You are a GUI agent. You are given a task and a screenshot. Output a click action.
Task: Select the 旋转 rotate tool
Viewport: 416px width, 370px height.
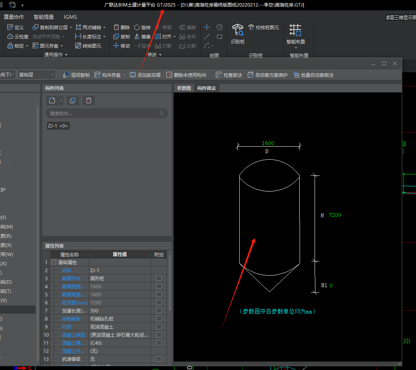click(142, 27)
